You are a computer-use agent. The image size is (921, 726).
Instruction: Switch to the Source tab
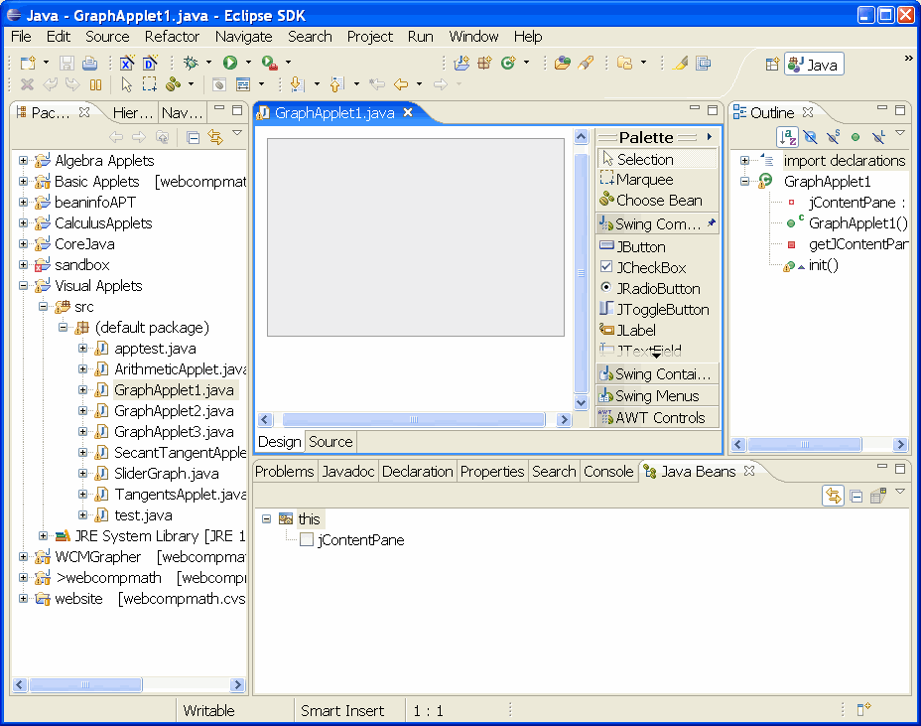330,442
